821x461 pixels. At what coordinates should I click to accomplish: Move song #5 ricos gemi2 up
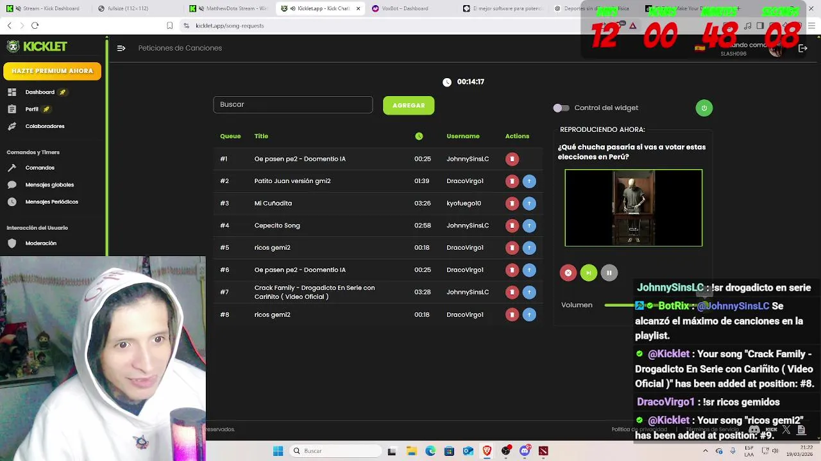[529, 248]
